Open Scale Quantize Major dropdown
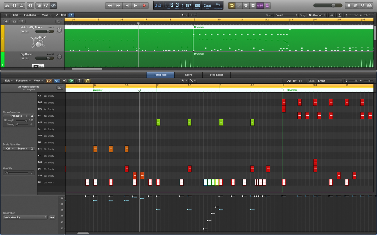377x235 pixels. pos(22,149)
